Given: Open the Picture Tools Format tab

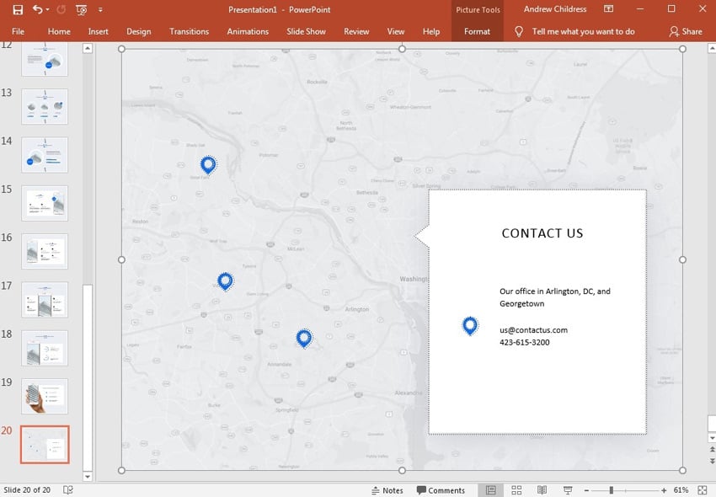Looking at the screenshot, I should click(477, 31).
